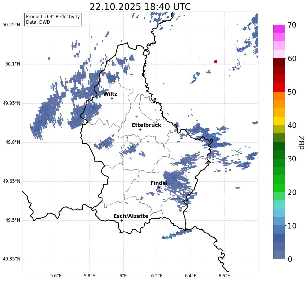The image size is (308, 281).
Task: Click the 6.6°E longitude label
Action: coord(224,276)
